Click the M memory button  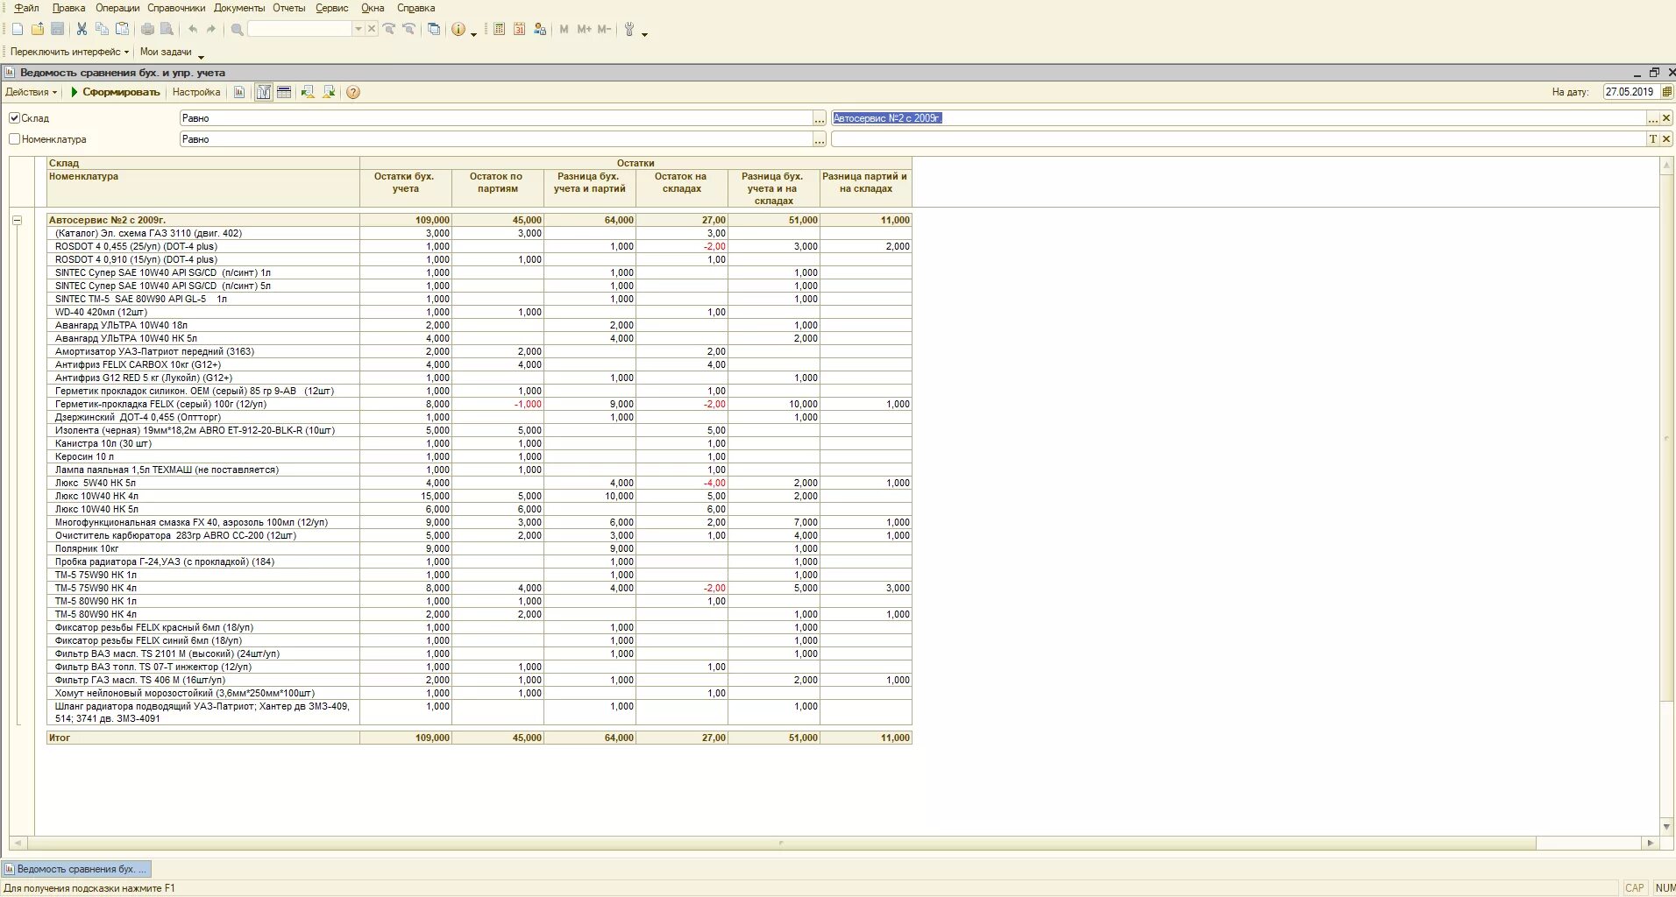point(564,29)
